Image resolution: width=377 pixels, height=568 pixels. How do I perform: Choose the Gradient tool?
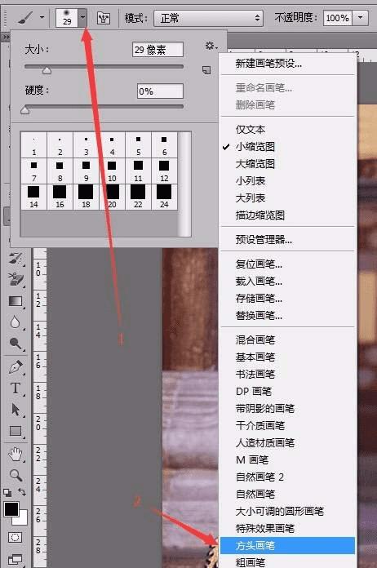(x=16, y=301)
